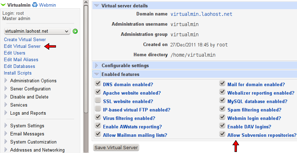297x153 pixels.
Task: Click the Virtualmin green logo icon
Action: 3,5
